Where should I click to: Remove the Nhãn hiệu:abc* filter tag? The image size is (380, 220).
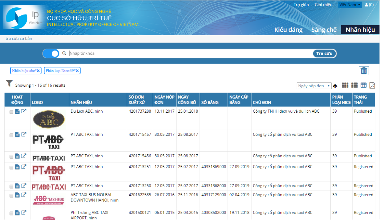click(38, 71)
